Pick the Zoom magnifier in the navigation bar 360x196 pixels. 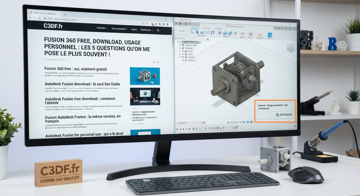point(238,122)
